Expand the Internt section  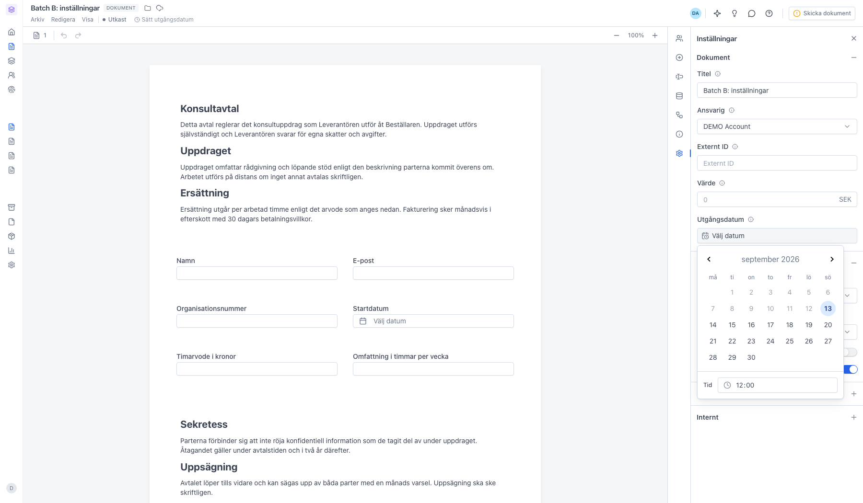[854, 417]
